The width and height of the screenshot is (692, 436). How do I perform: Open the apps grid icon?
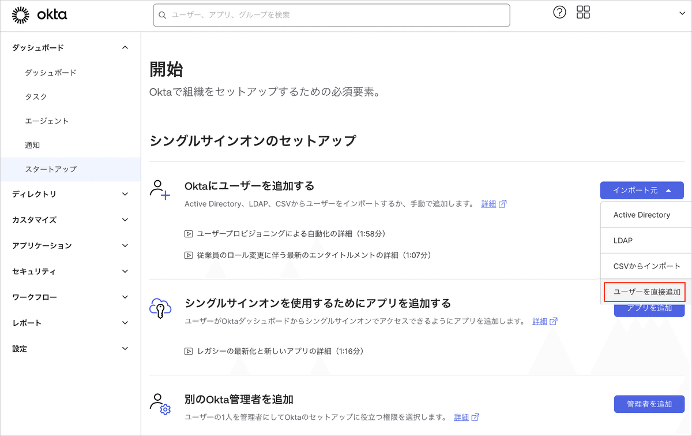583,12
